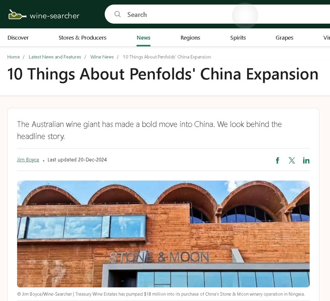This screenshot has width=330, height=301.
Task: Go to Home breadcrumb link
Action: click(14, 57)
